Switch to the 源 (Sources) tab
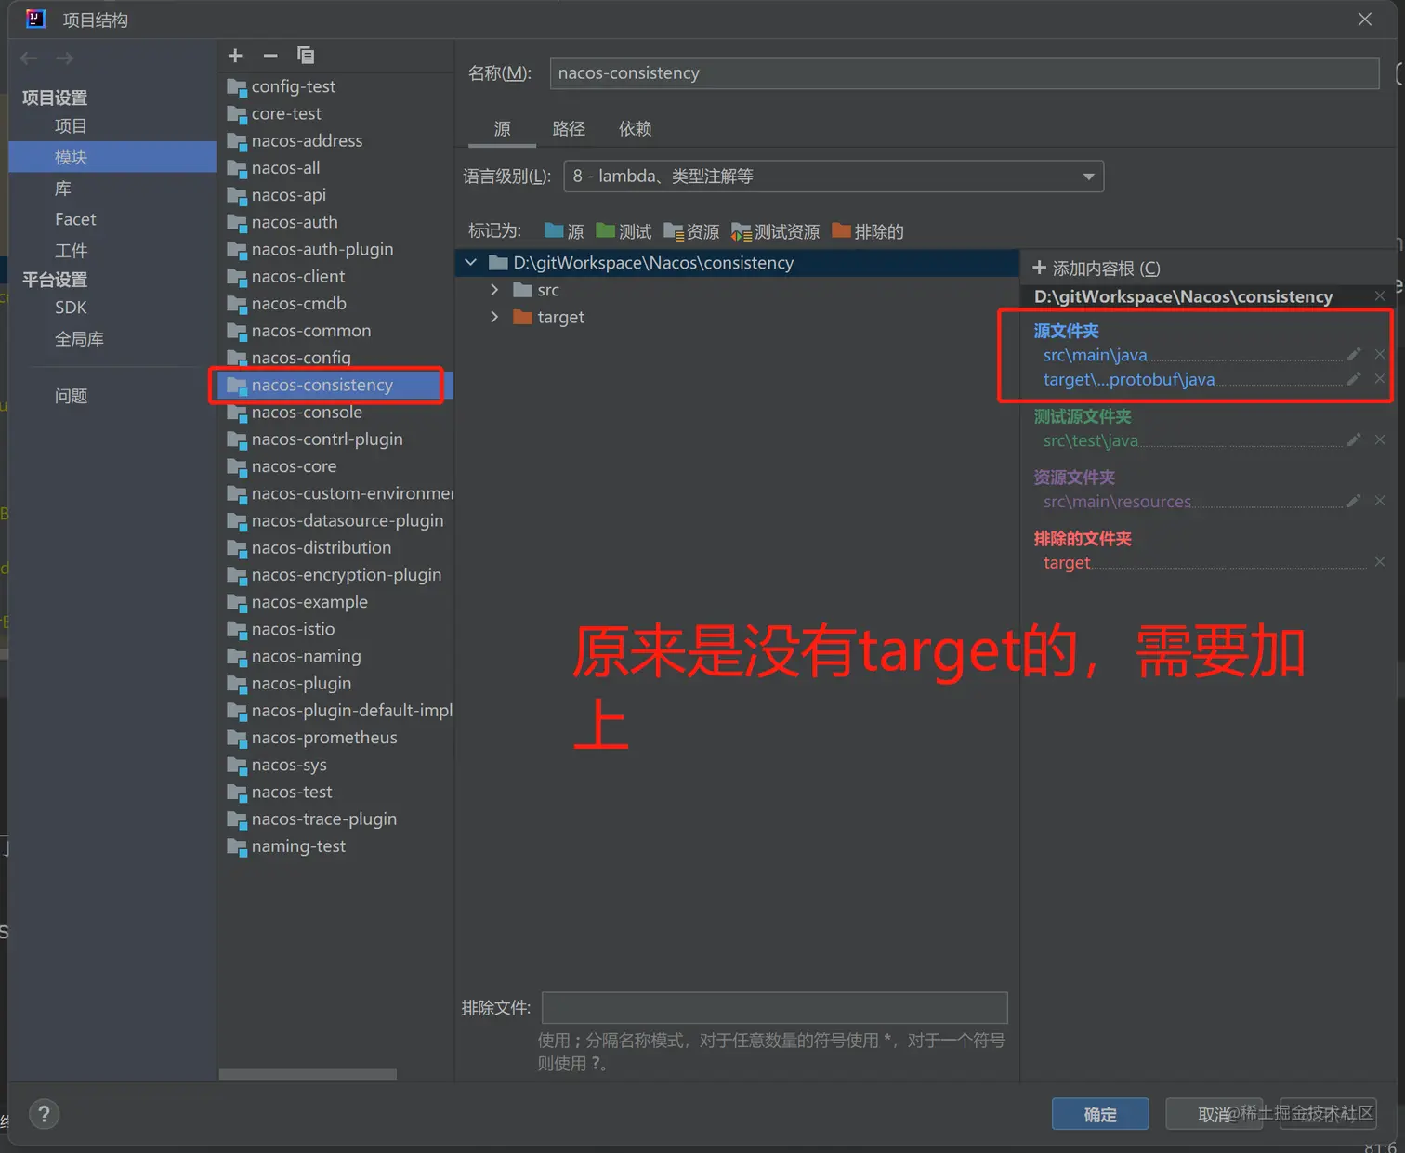This screenshot has height=1153, width=1405. click(502, 129)
